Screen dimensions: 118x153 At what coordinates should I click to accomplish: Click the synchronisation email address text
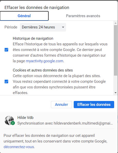[83, 123]
